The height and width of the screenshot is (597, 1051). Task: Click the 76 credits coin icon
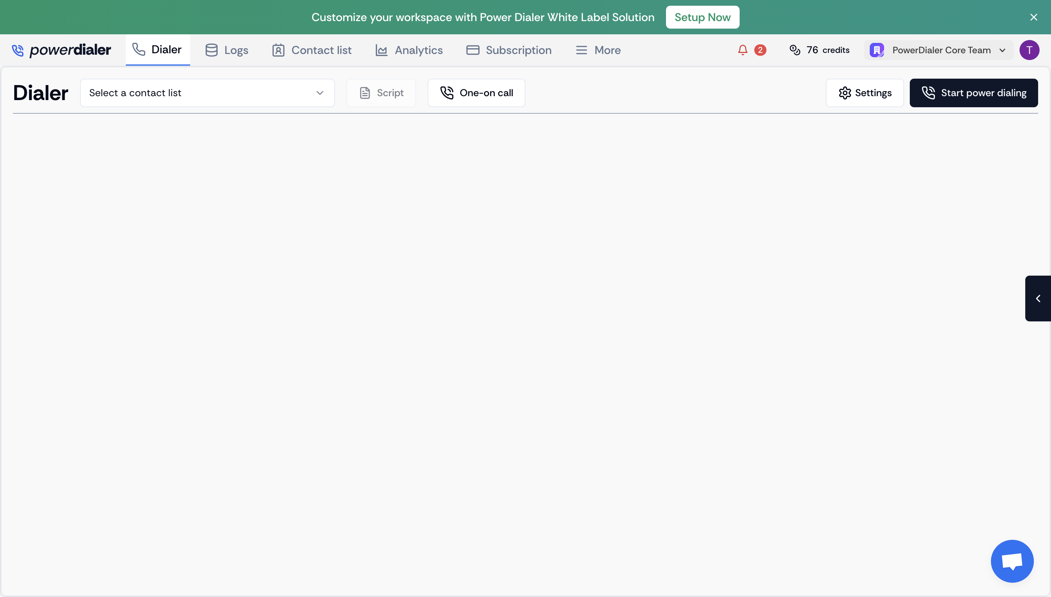(x=795, y=50)
